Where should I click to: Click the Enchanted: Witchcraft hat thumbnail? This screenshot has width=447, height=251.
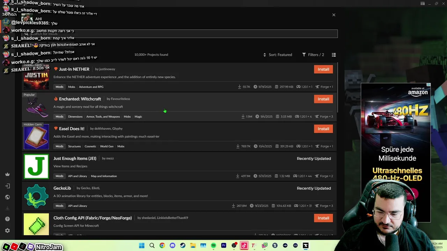[x=36, y=107]
